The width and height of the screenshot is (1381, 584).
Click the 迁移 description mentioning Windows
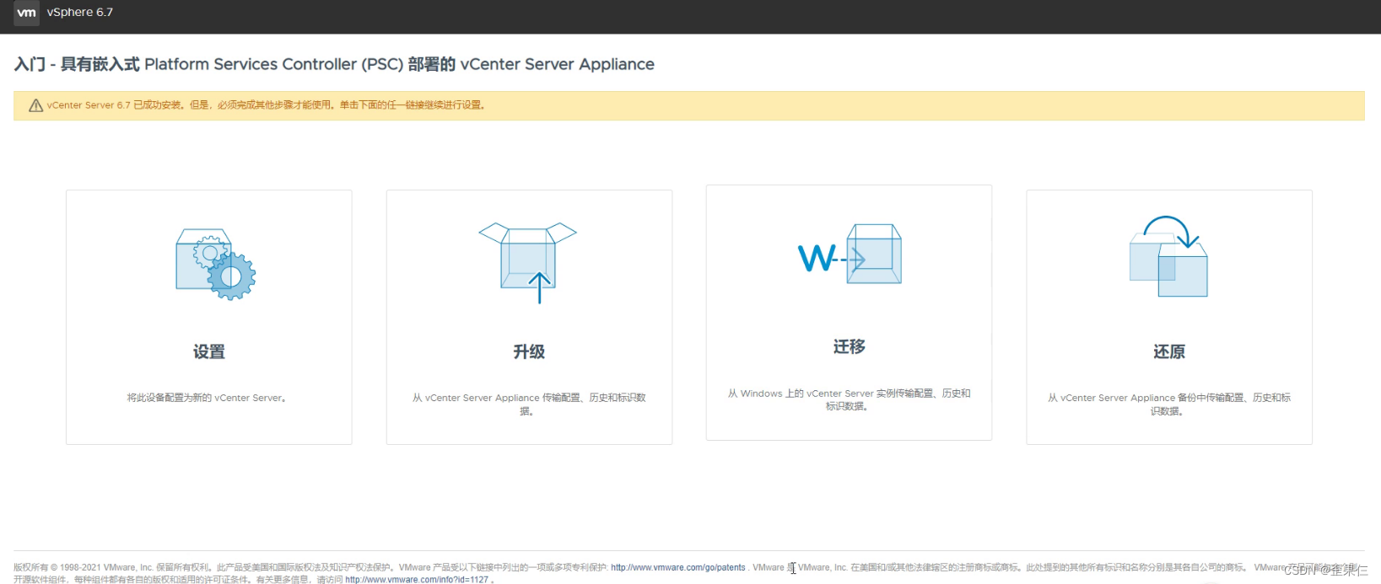(849, 399)
